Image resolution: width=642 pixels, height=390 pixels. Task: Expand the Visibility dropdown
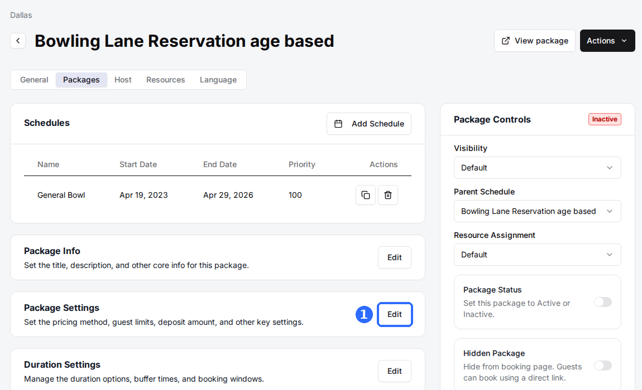point(537,168)
